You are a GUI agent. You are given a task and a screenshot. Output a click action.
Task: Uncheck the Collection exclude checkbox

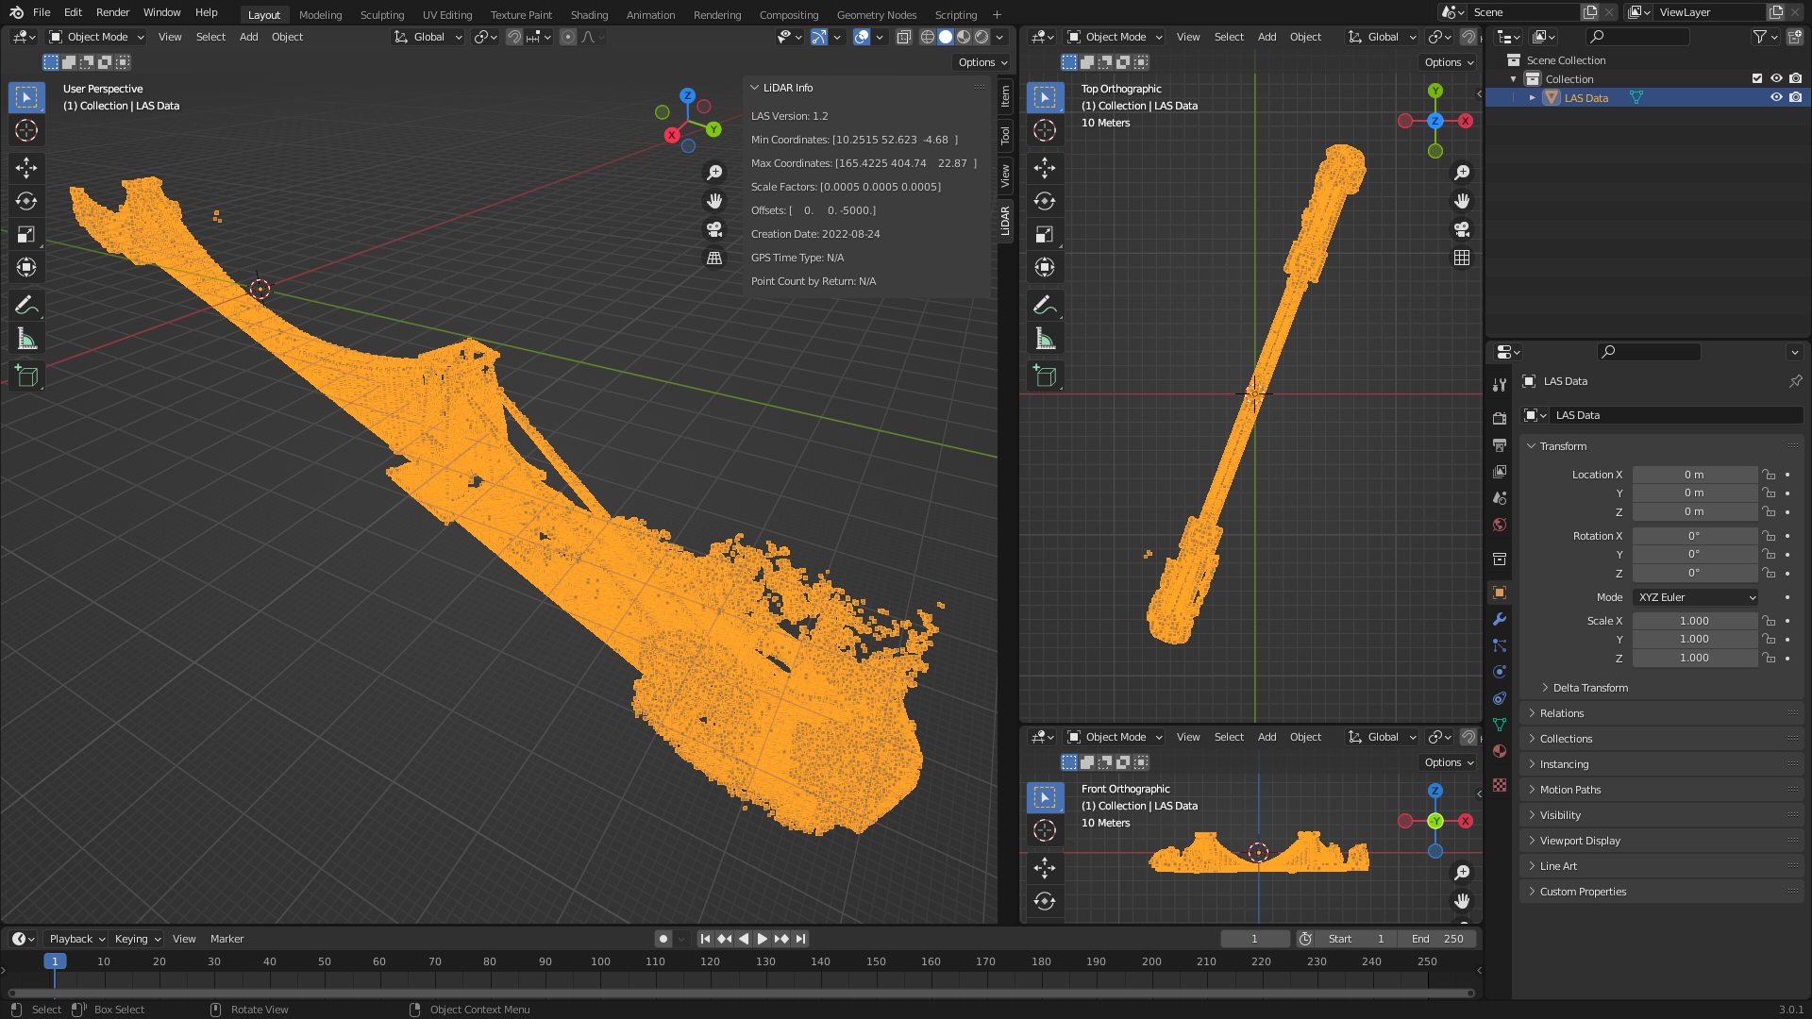[1757, 78]
